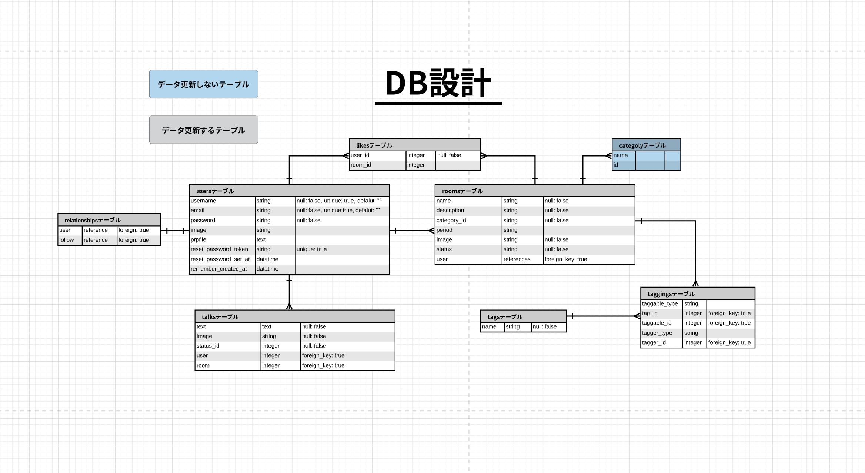The height and width of the screenshot is (473, 865).
Task: Select the connector between tags and taggings
Action: click(604, 316)
